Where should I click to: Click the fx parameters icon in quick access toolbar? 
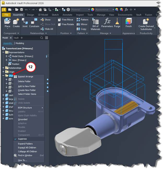tap(126, 10)
